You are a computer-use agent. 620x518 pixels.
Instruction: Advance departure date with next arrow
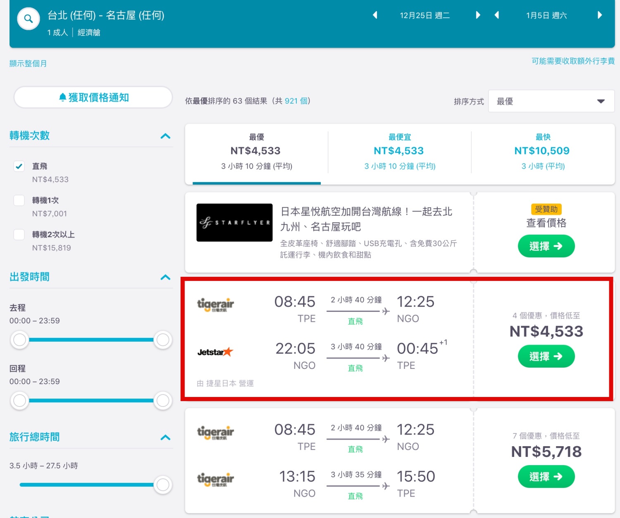(478, 15)
